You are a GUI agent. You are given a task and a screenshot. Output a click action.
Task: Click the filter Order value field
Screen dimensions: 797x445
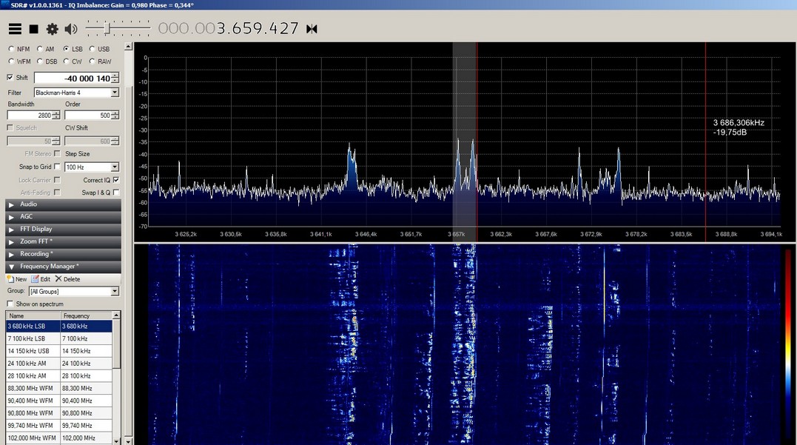click(87, 116)
